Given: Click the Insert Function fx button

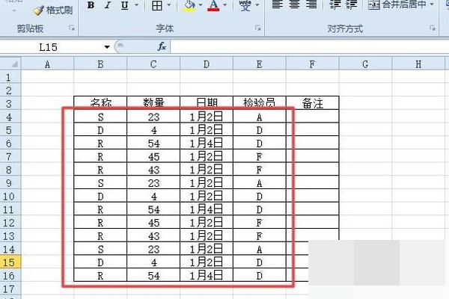Looking at the screenshot, I should (162, 46).
